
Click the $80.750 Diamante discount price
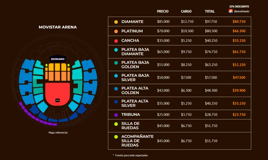[239, 21]
